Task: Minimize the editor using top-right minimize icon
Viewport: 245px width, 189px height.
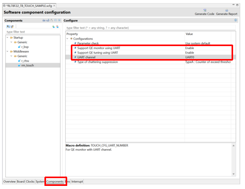Action: point(234,5)
